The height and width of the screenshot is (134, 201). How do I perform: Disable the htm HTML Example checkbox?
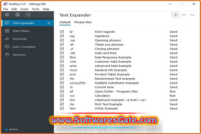[62, 108]
